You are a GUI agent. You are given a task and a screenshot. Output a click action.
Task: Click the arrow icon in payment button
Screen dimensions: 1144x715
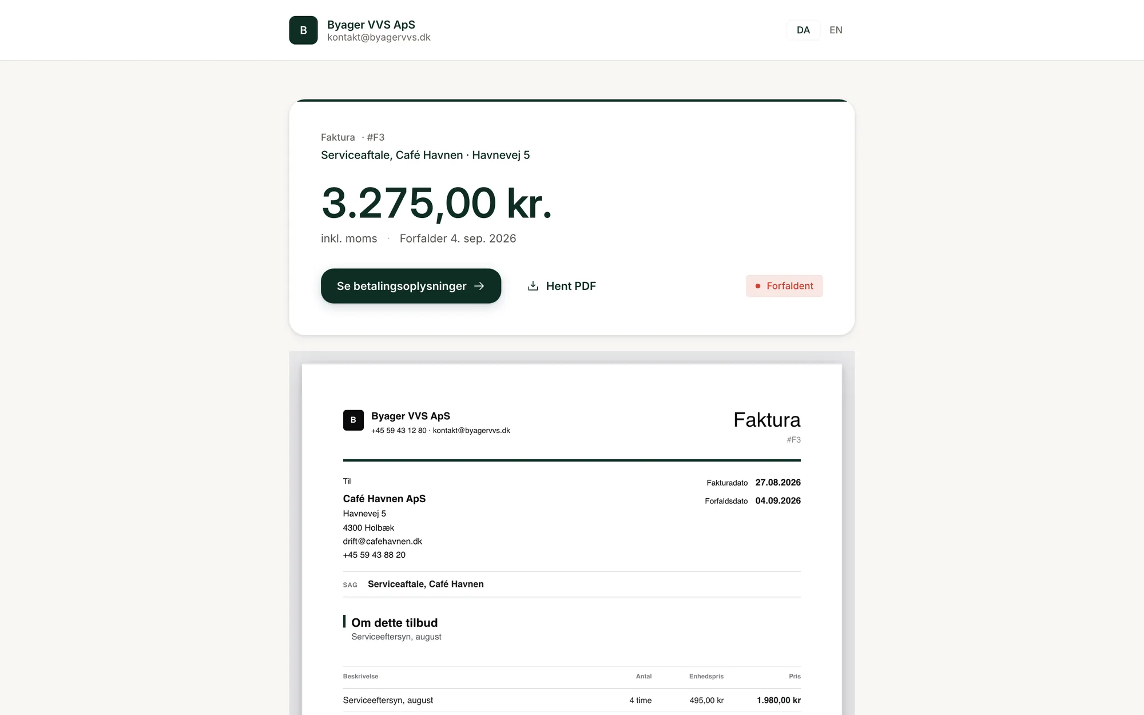(479, 286)
